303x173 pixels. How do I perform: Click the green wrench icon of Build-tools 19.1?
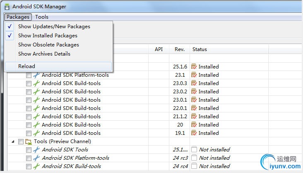pyautogui.click(x=36, y=133)
